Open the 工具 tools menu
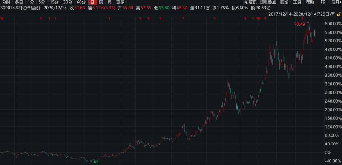This screenshot has width=342, height=165. tap(297, 3)
